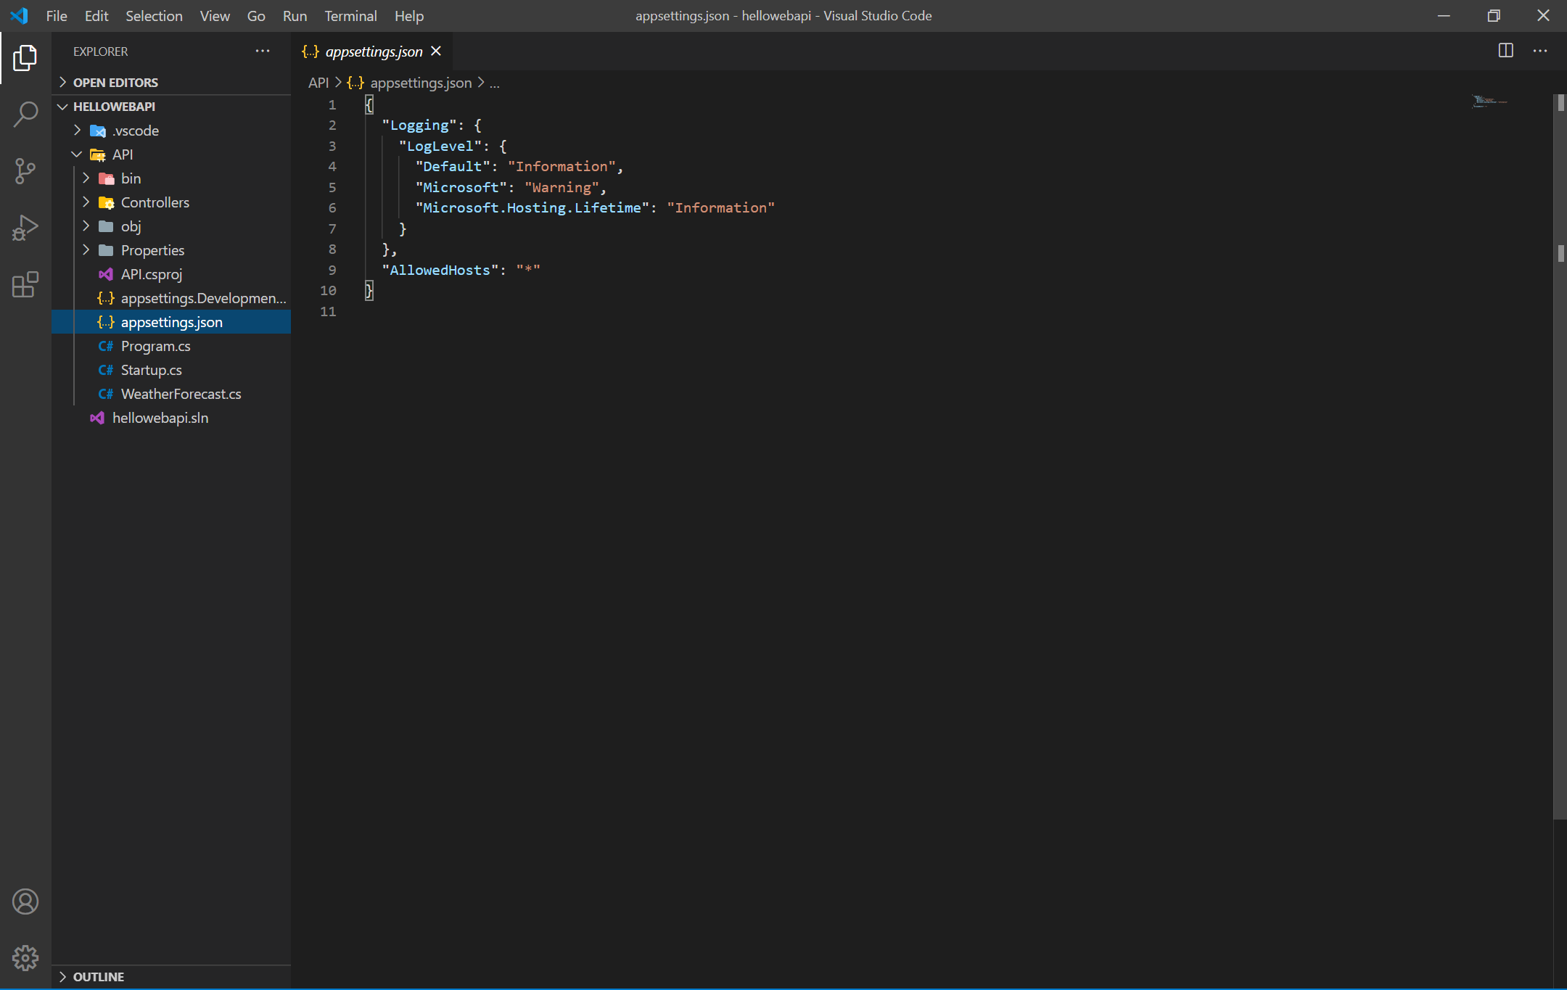Open the editor More Actions menu
The height and width of the screenshot is (990, 1567).
(1541, 51)
